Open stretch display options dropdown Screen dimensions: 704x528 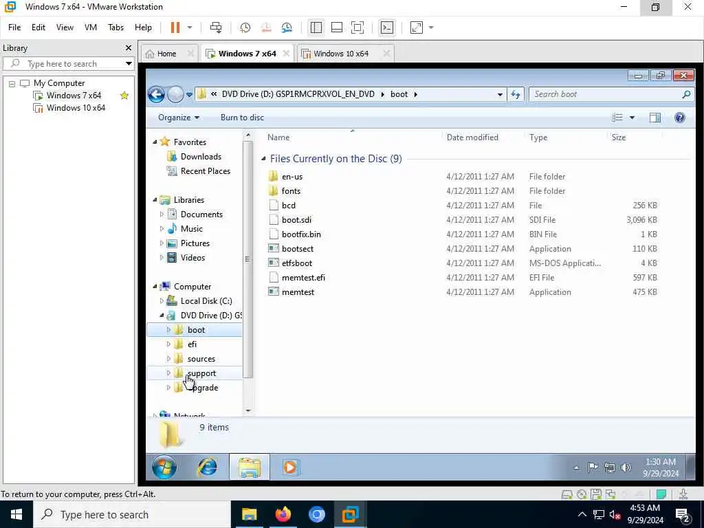click(431, 27)
